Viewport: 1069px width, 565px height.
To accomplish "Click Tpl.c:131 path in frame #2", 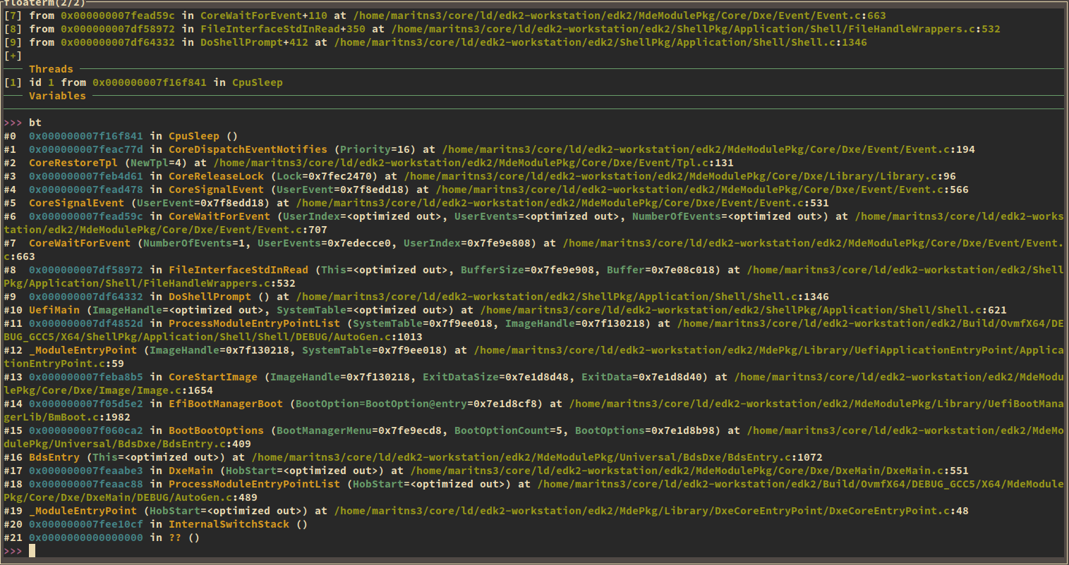I will click(x=473, y=163).
